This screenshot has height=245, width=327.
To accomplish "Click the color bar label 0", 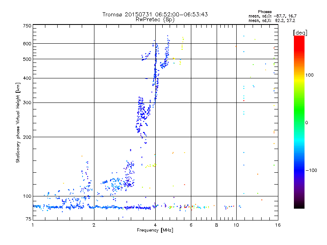I will 307,123.
